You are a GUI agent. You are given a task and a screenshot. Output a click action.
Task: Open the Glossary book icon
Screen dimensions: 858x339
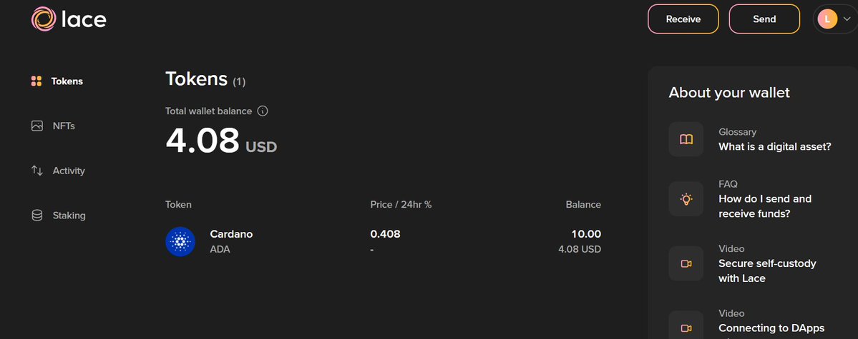686,139
